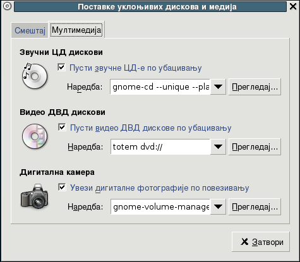Click the X icon on Затвори button

click(244, 242)
